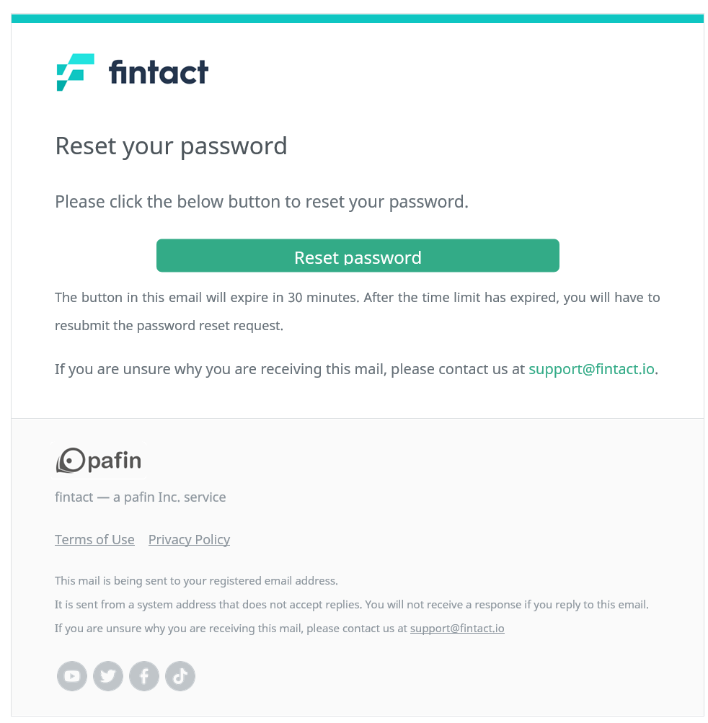Click the green Reset password button
The image size is (708, 723).
click(358, 255)
